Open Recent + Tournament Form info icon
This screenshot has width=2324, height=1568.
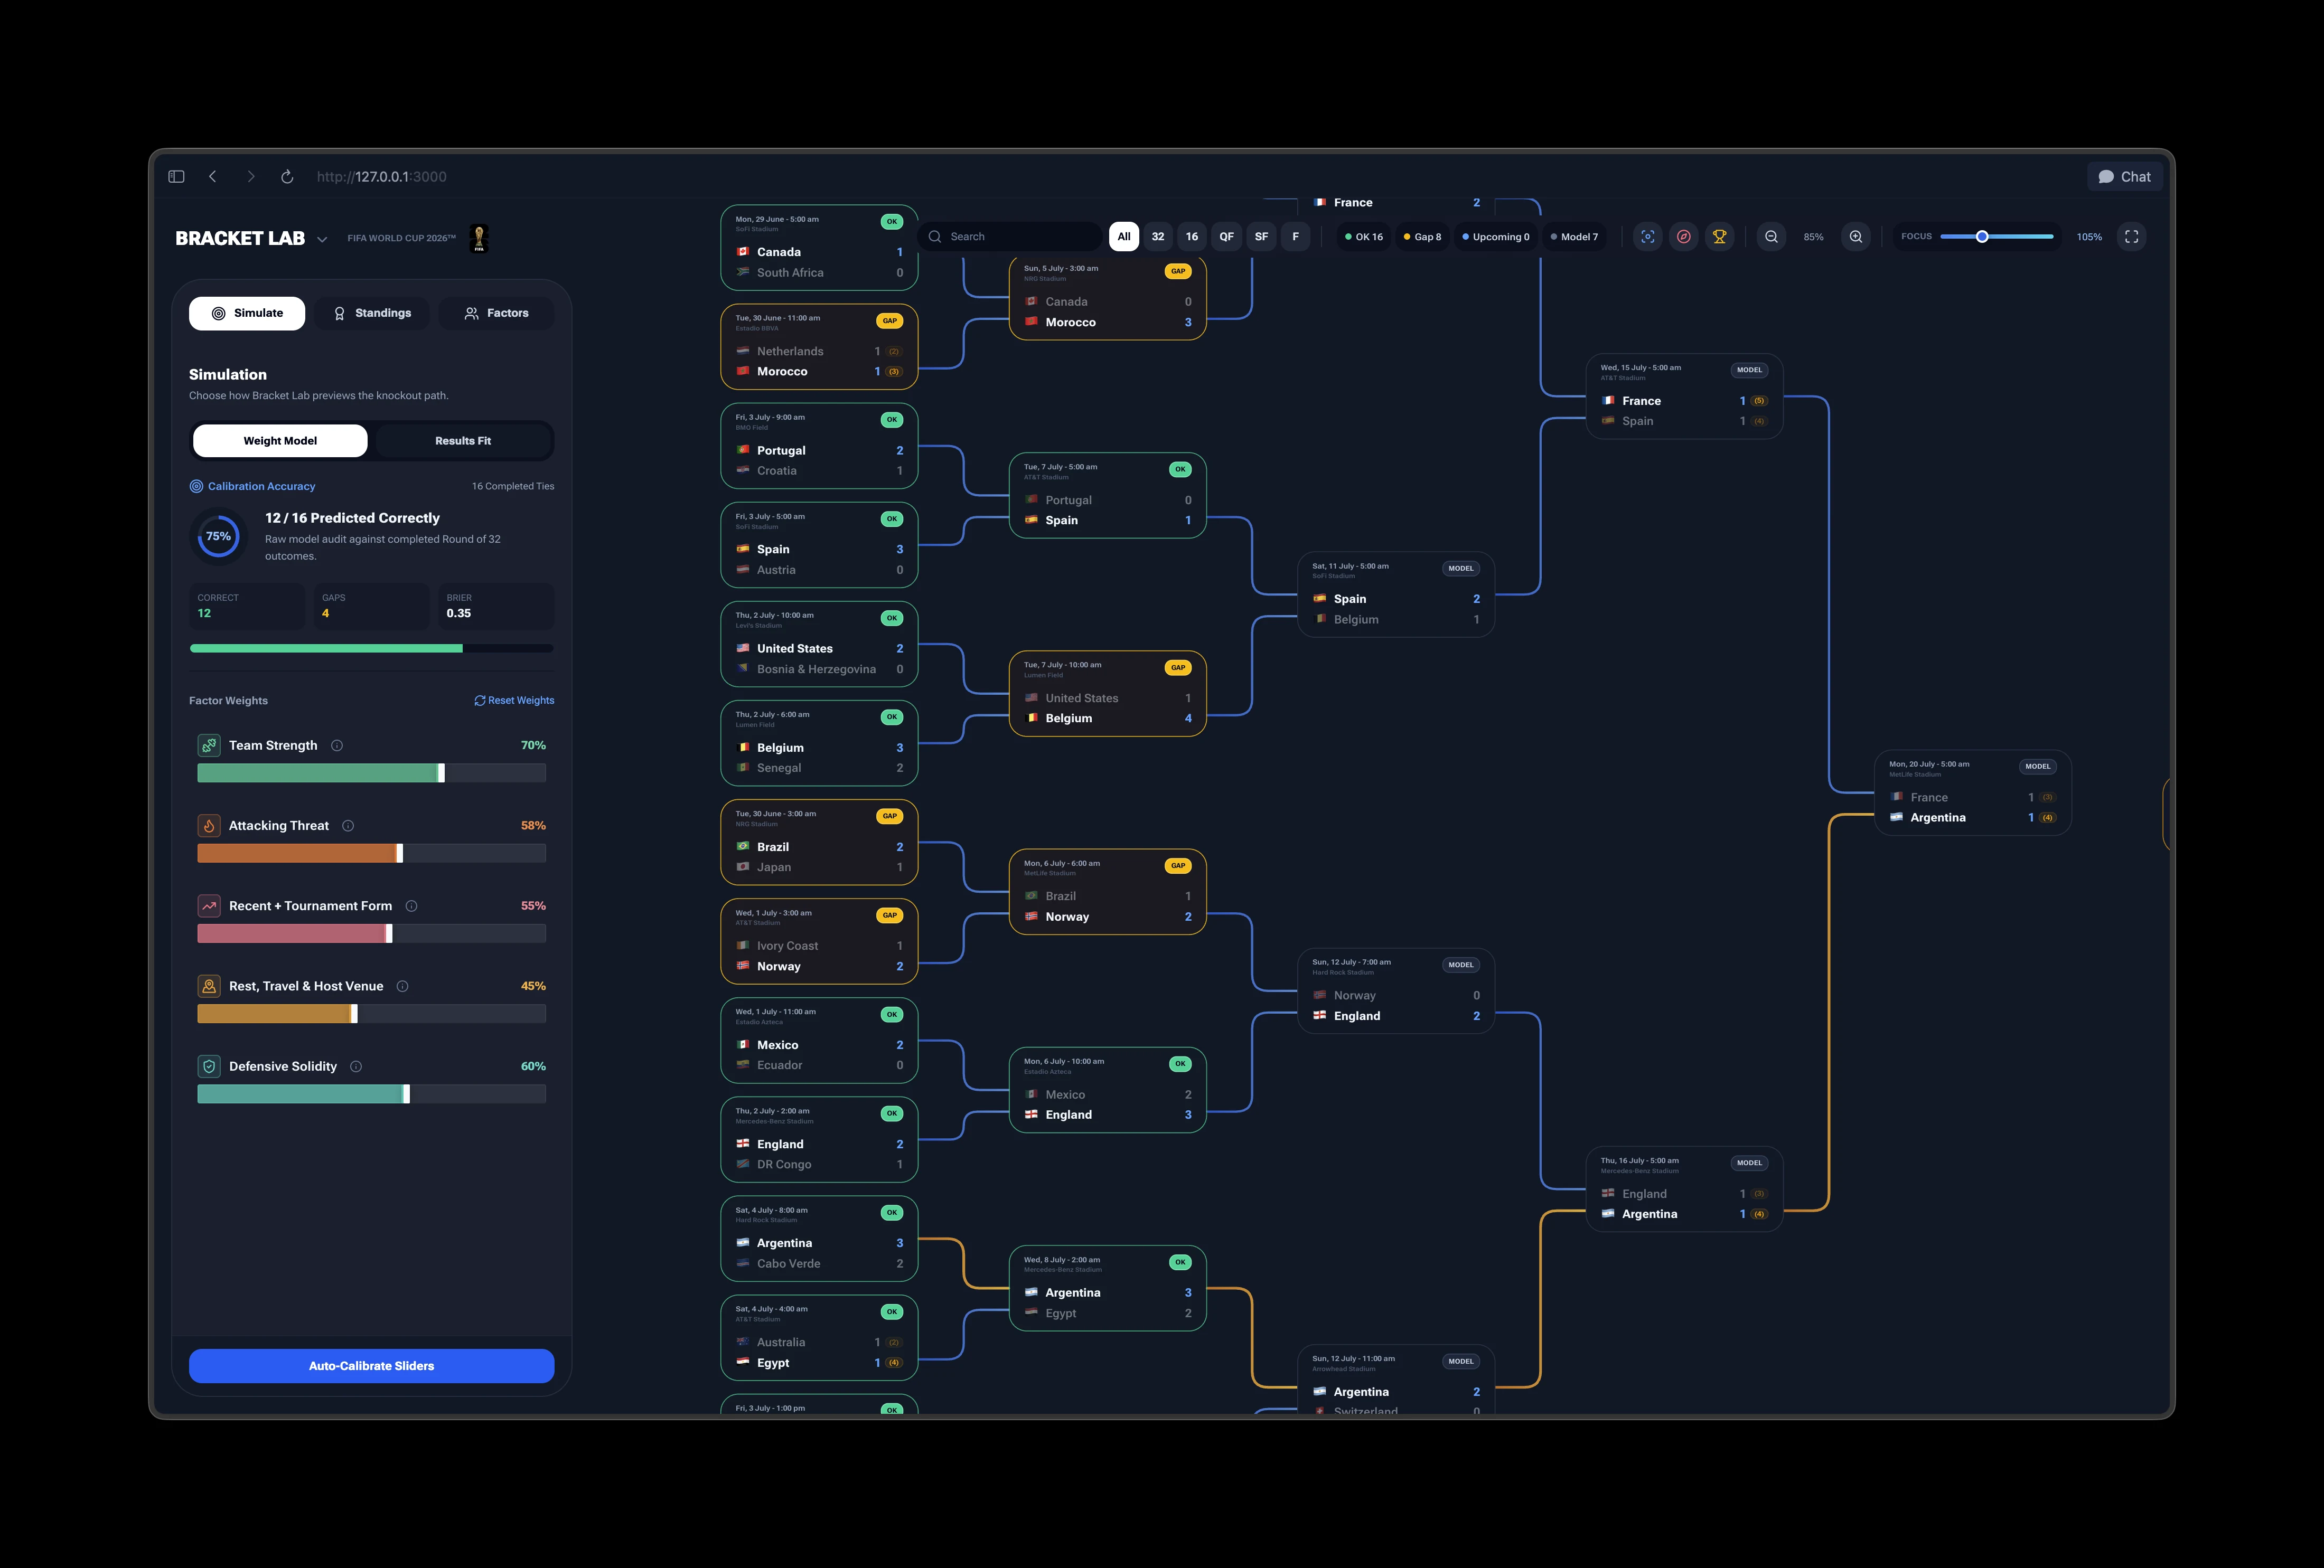(411, 906)
